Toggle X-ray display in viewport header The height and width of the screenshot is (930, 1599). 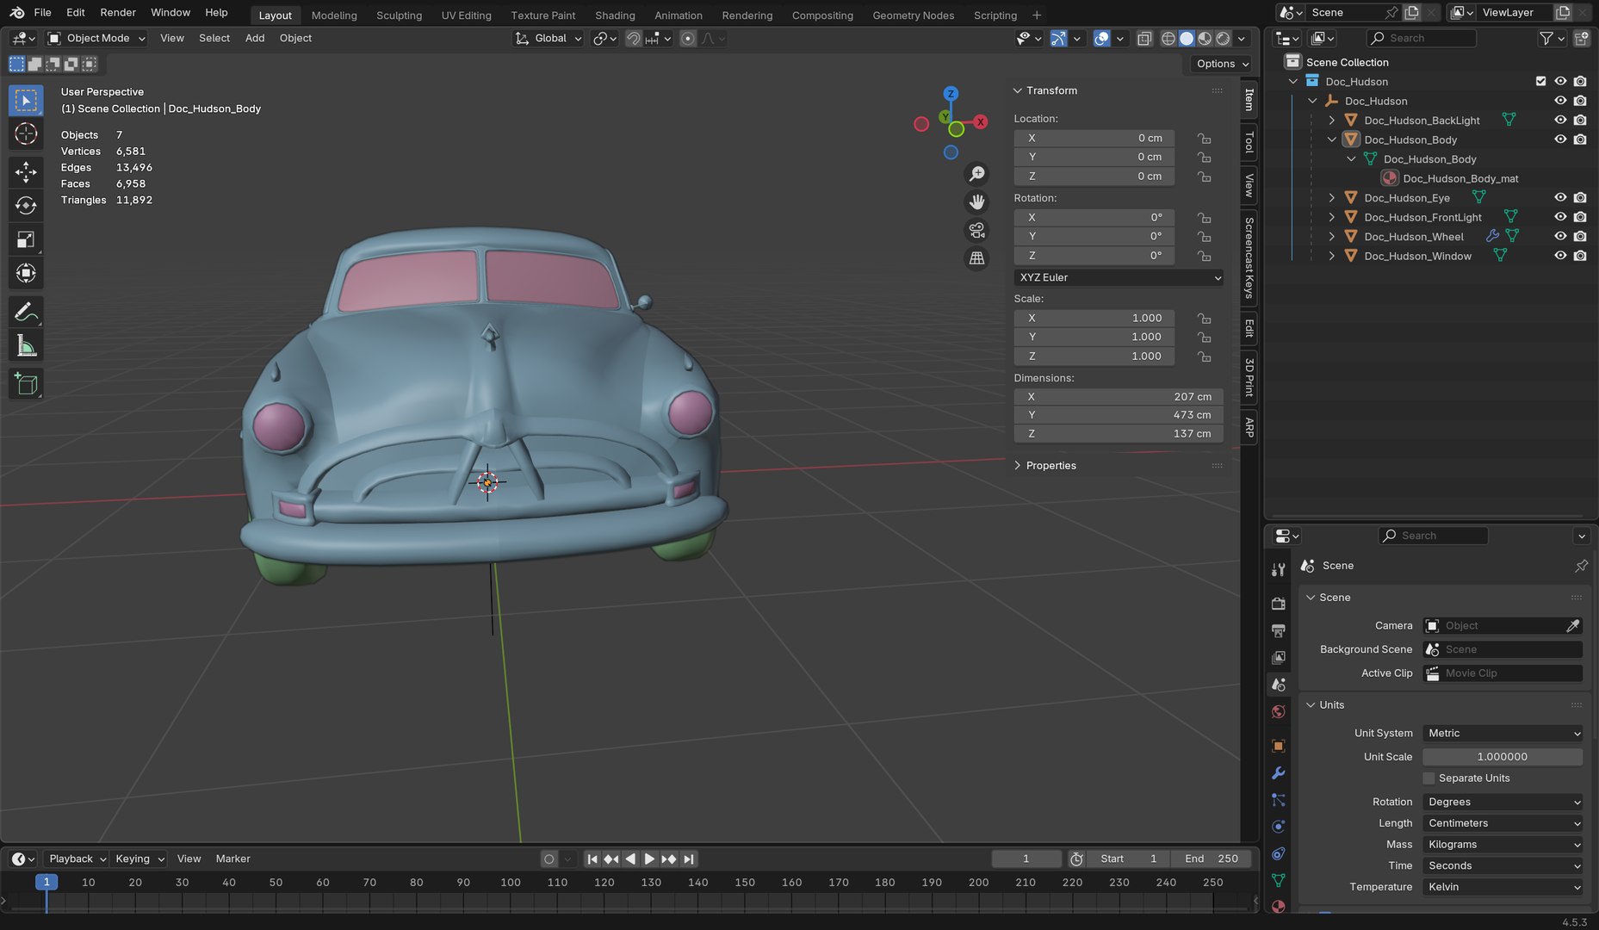tap(1144, 39)
